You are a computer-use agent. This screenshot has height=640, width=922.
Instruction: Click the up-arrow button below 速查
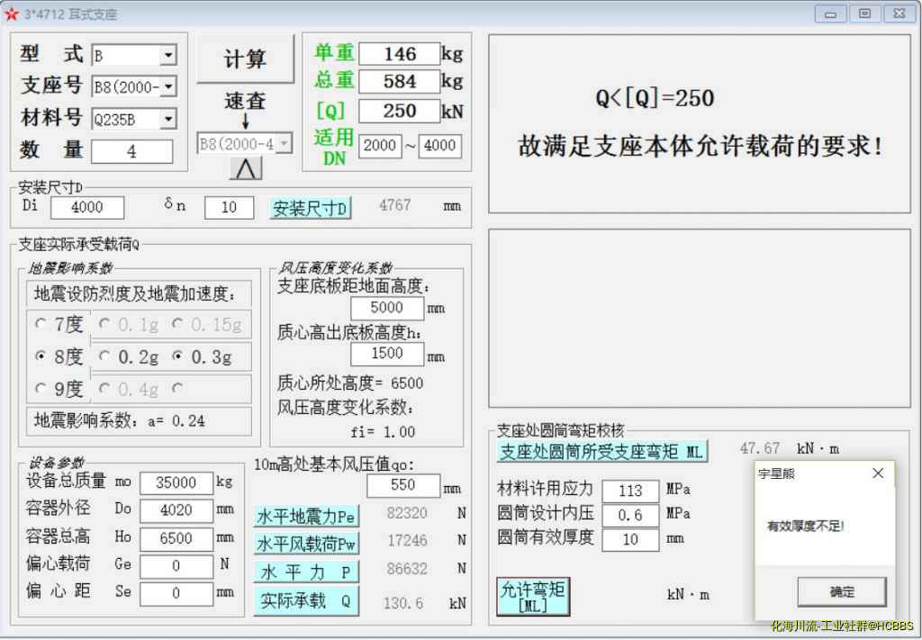coord(246,168)
